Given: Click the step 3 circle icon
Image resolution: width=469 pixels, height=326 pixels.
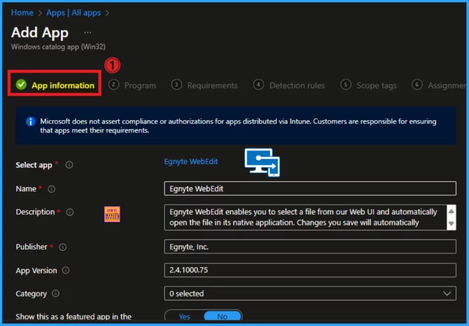Looking at the screenshot, I should [x=176, y=85].
